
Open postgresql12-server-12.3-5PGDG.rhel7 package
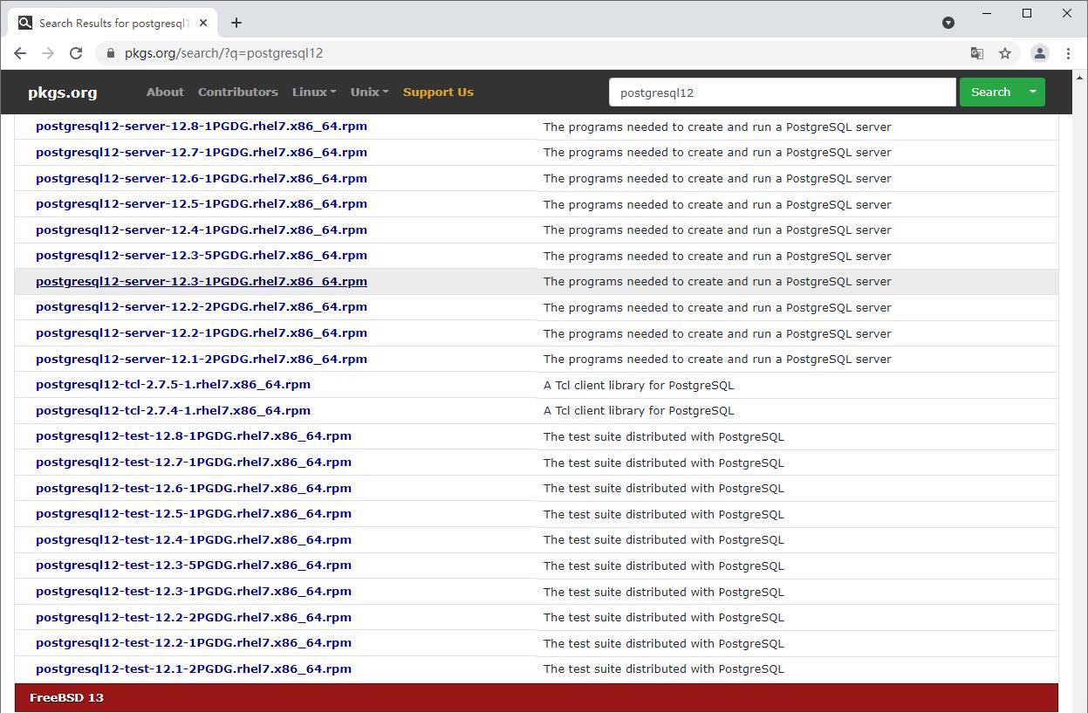[x=202, y=255]
